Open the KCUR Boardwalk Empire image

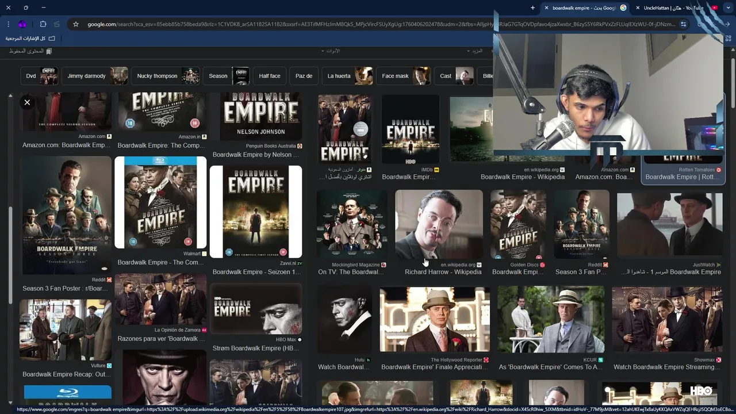(x=551, y=320)
